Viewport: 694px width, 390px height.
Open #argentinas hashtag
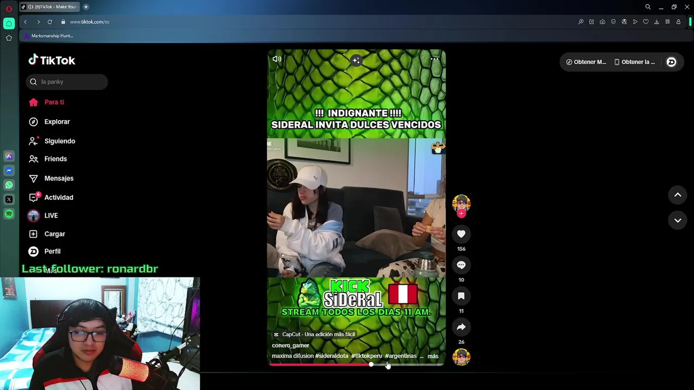[x=401, y=356]
